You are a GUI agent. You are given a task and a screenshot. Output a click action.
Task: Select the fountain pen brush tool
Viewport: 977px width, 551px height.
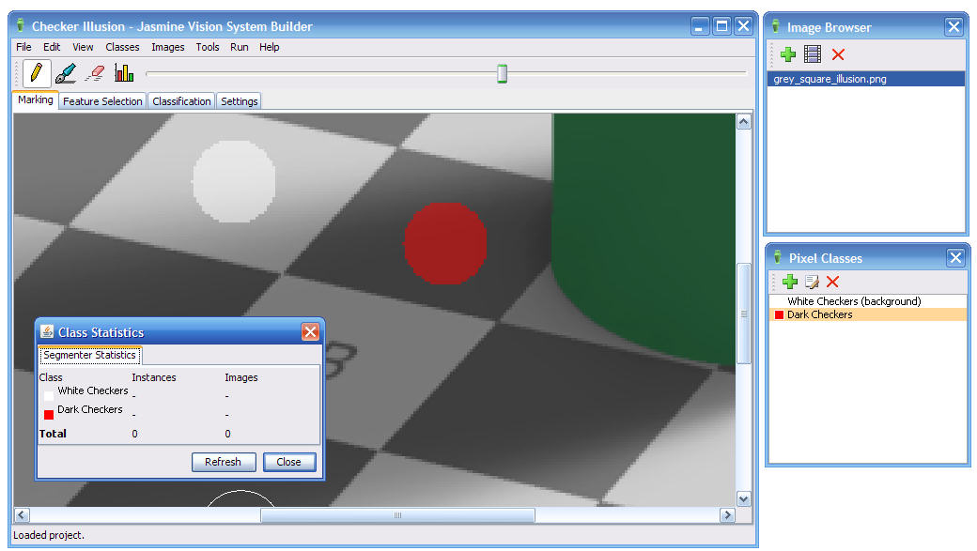click(x=65, y=72)
